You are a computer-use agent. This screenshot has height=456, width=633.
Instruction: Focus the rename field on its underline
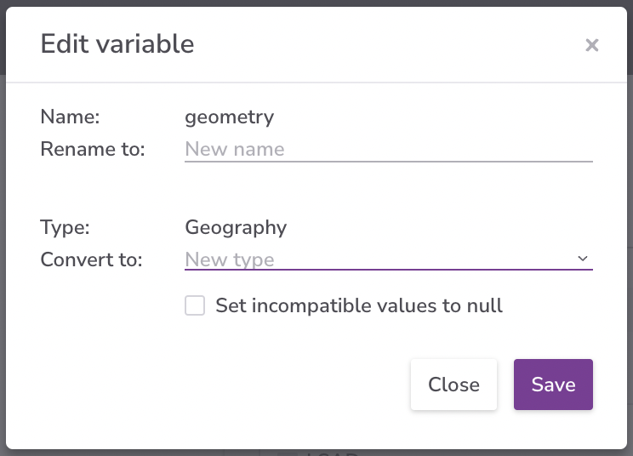click(388, 160)
